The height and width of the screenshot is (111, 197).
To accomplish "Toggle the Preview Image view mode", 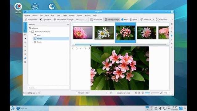I will (111, 19).
